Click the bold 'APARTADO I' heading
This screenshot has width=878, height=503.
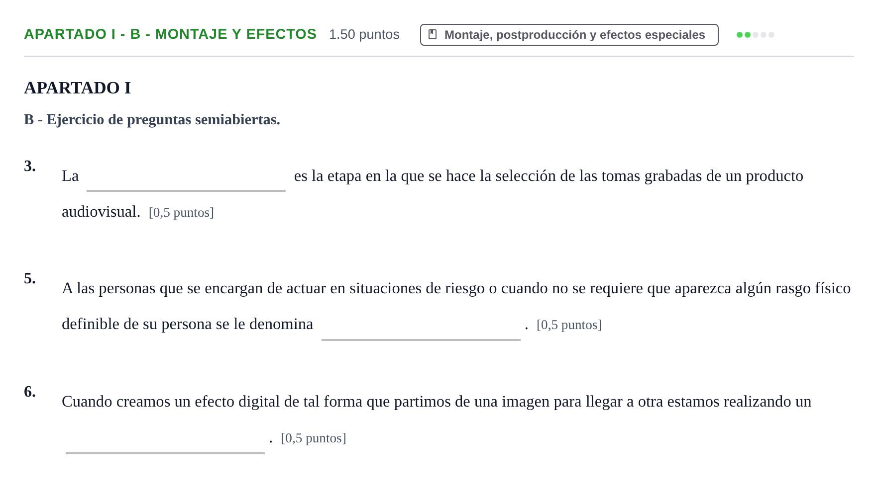tap(78, 88)
